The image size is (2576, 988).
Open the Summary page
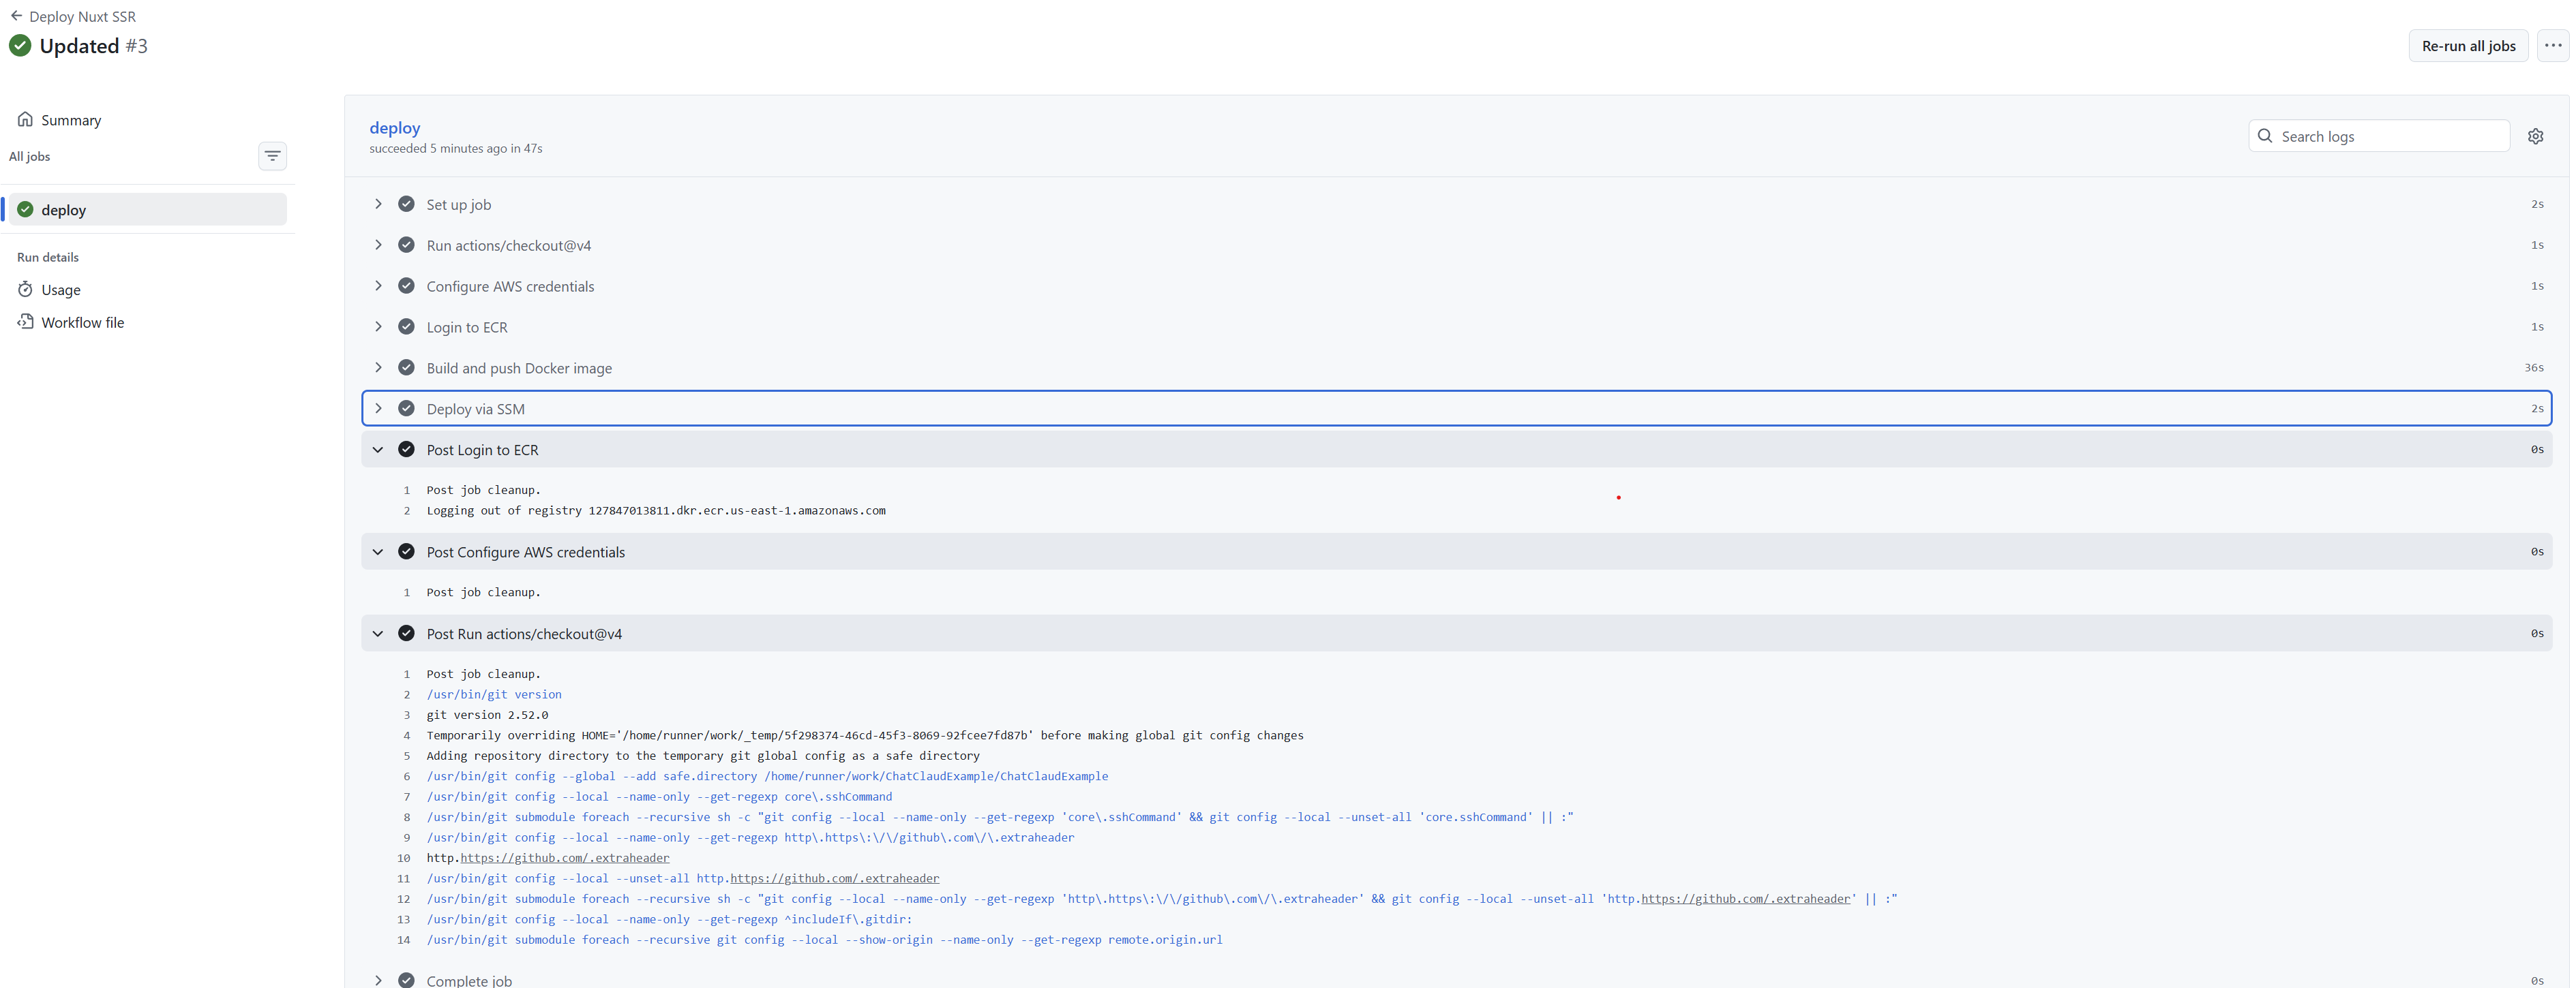pos(71,120)
